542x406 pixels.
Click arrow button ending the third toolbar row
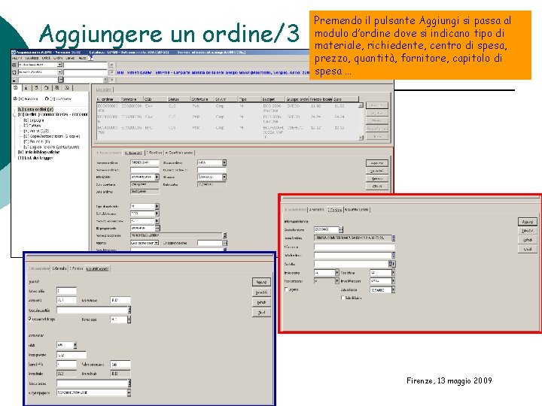[111, 80]
